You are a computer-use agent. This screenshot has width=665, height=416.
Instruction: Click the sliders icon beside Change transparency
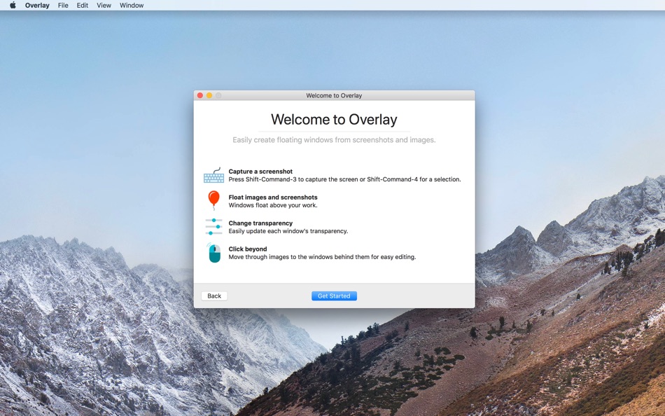point(213,227)
